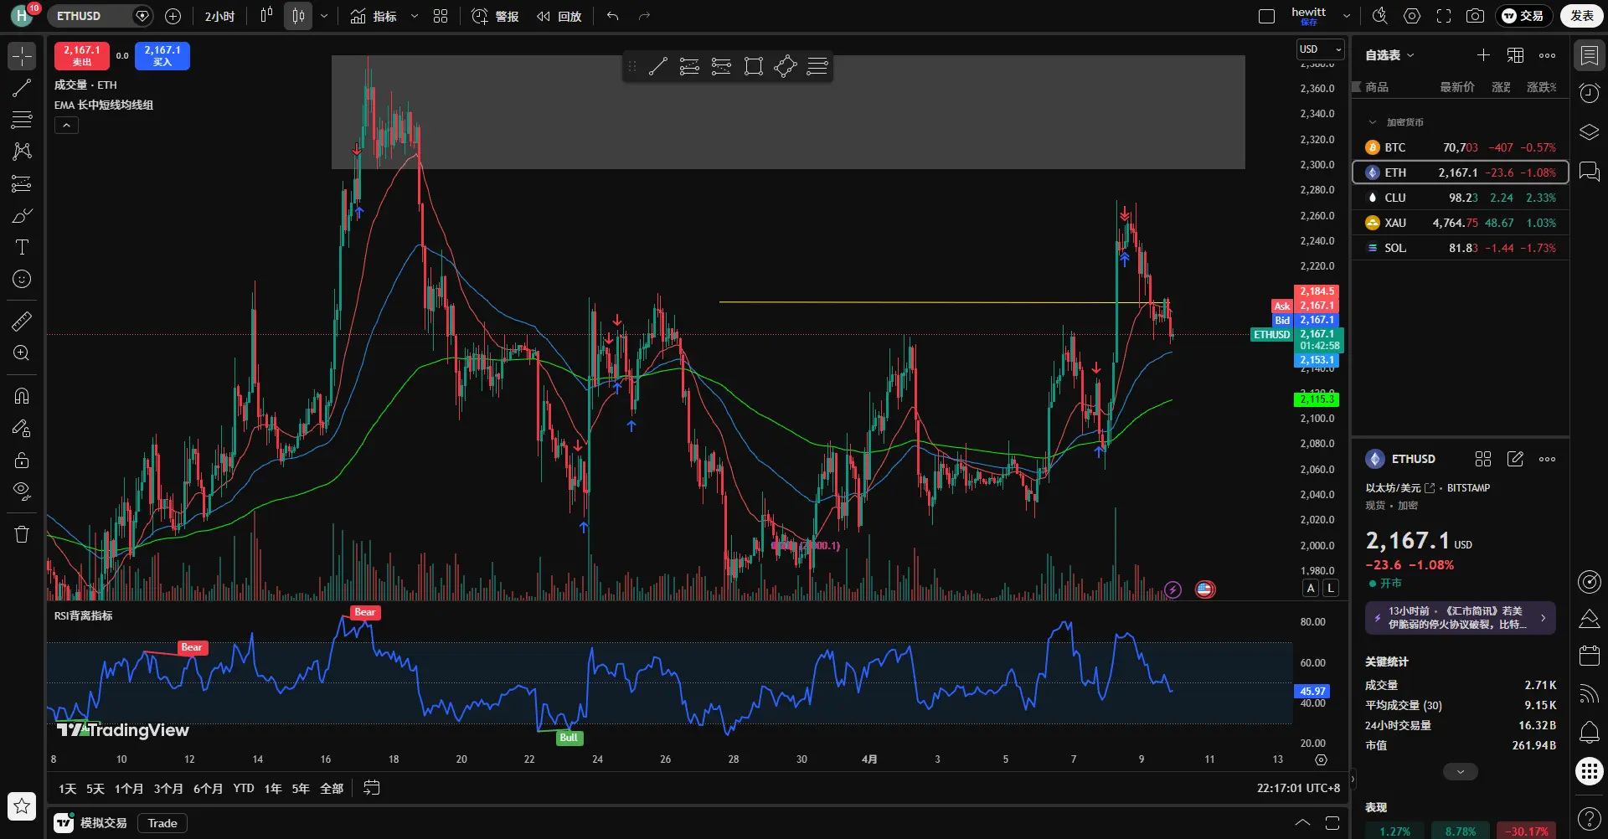Open the 模拟交易 paper trading tab
The width and height of the screenshot is (1608, 839).
(x=91, y=823)
